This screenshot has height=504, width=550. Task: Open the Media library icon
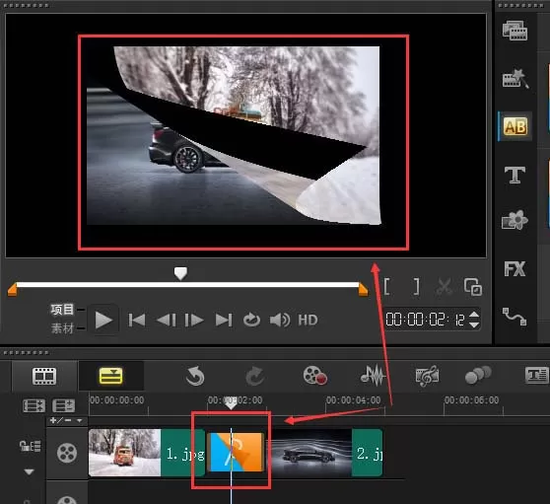(x=515, y=31)
